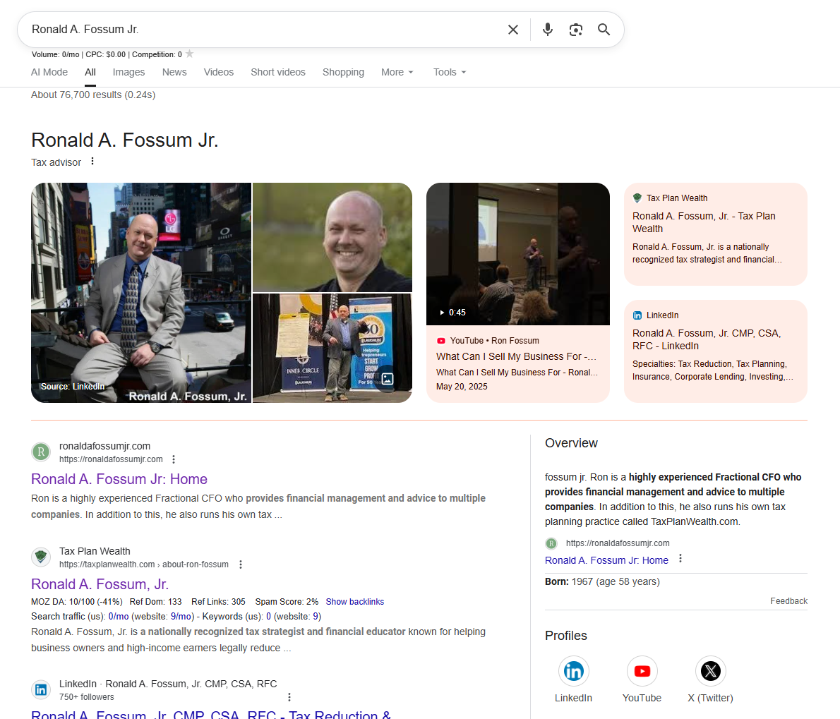This screenshot has height=719, width=840.
Task: Click 'About 76,700 results (0.24s)' text
Action: [x=93, y=95]
